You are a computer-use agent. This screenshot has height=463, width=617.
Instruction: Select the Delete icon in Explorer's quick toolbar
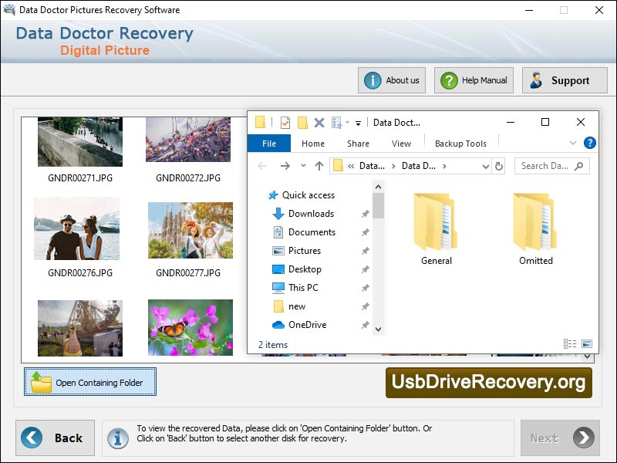point(319,122)
